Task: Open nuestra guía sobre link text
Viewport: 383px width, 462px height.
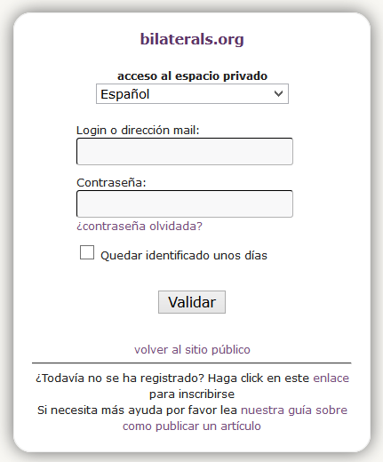Action: pyautogui.click(x=294, y=410)
